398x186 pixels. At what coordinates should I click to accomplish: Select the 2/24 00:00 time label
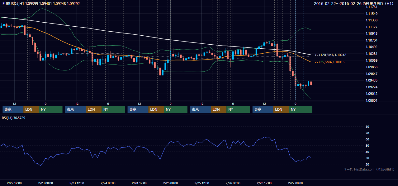pyautogui.click(x=108, y=183)
